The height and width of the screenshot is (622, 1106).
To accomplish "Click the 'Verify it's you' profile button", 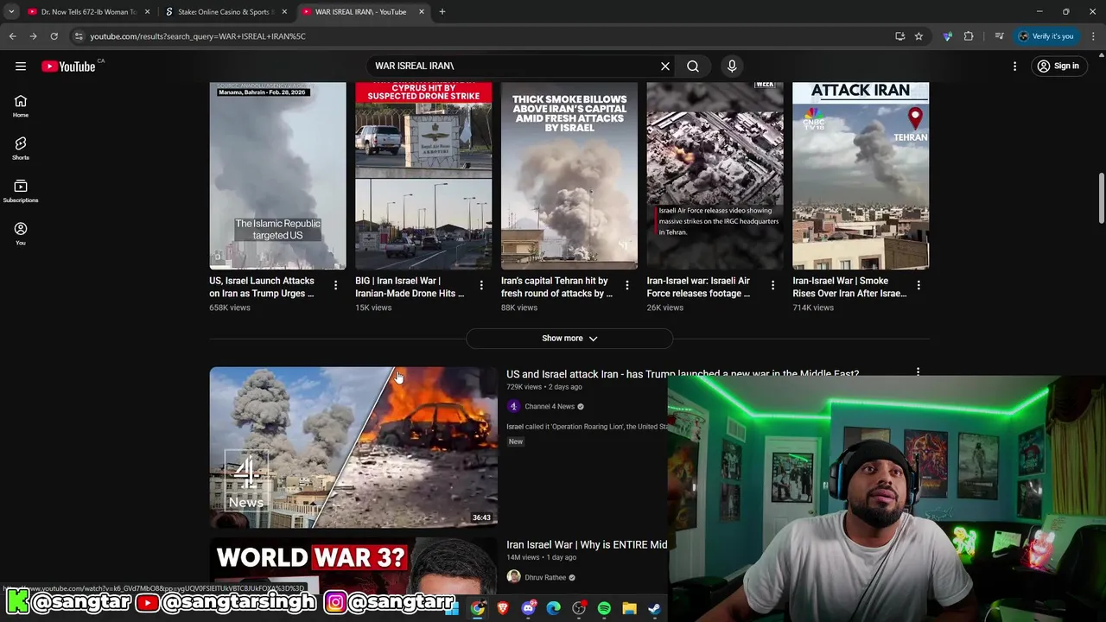I will pyautogui.click(x=1046, y=36).
